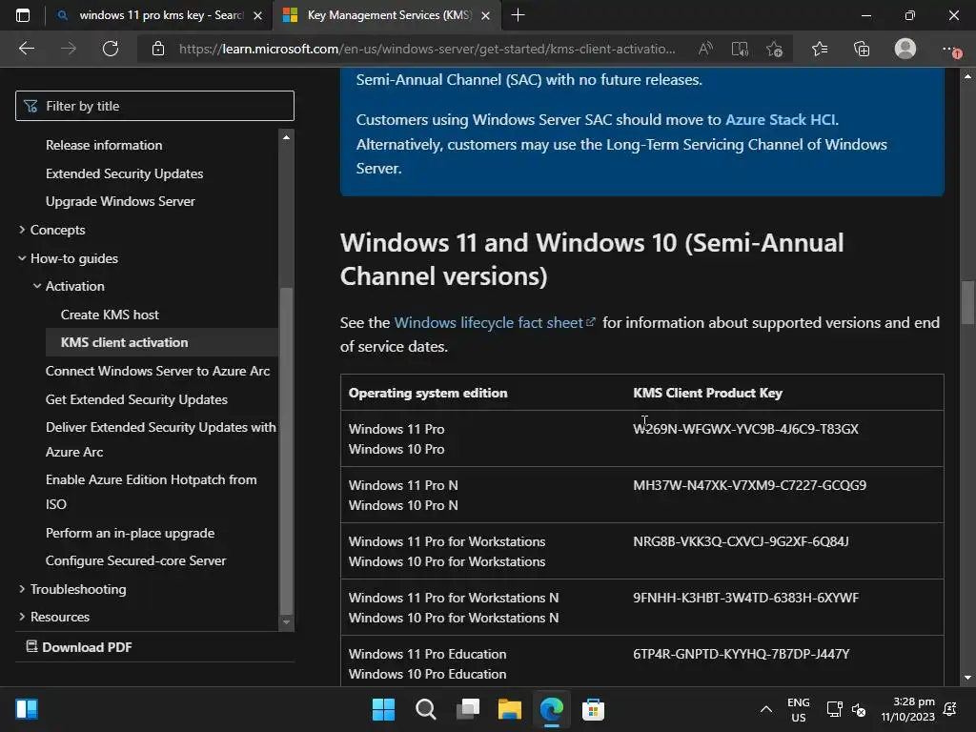Click the profile avatar icon
The width and height of the screenshot is (976, 732).
pyautogui.click(x=905, y=49)
